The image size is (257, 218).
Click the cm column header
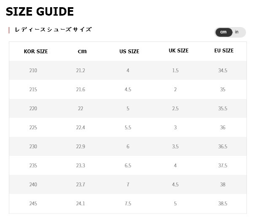pos(82,51)
